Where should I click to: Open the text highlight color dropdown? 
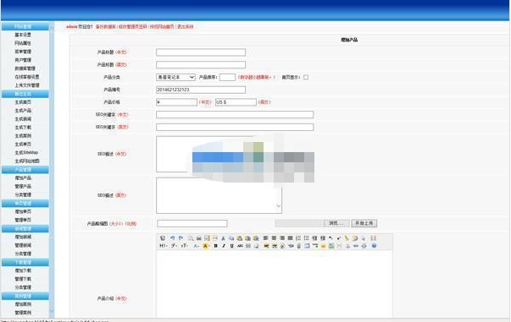(x=206, y=246)
